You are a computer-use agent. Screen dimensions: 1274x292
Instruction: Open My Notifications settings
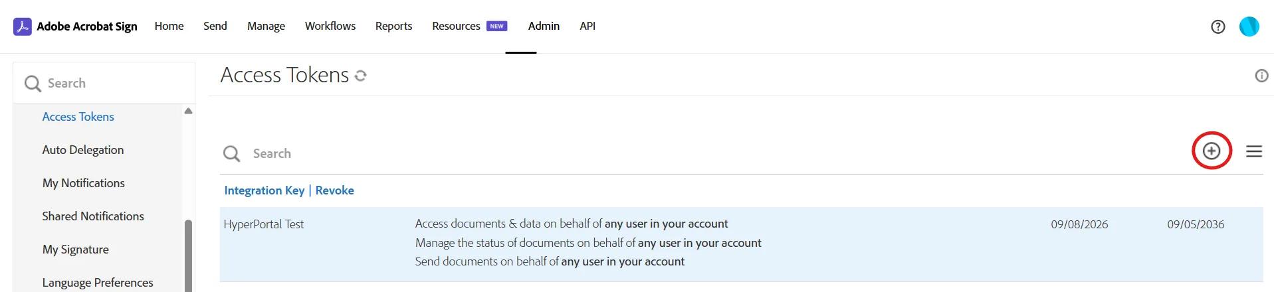pos(83,183)
